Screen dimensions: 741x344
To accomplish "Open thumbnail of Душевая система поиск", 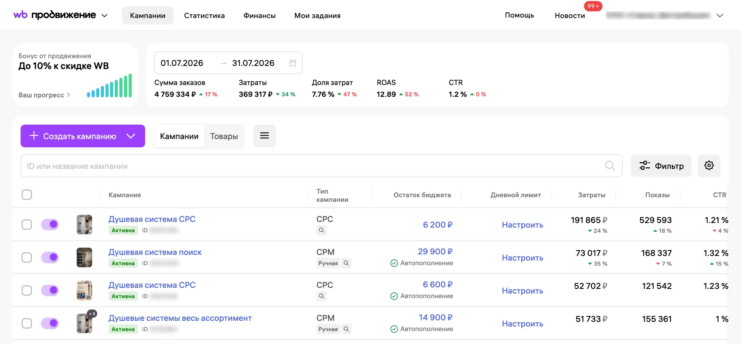I will click(84, 257).
